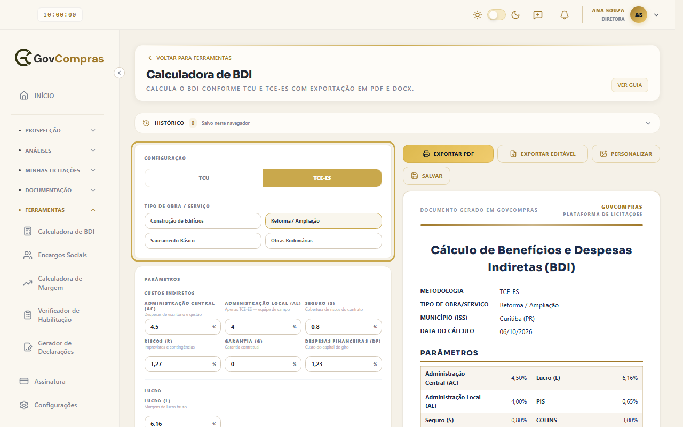Select the TCE-ES methodology
683x427 pixels.
click(322, 178)
